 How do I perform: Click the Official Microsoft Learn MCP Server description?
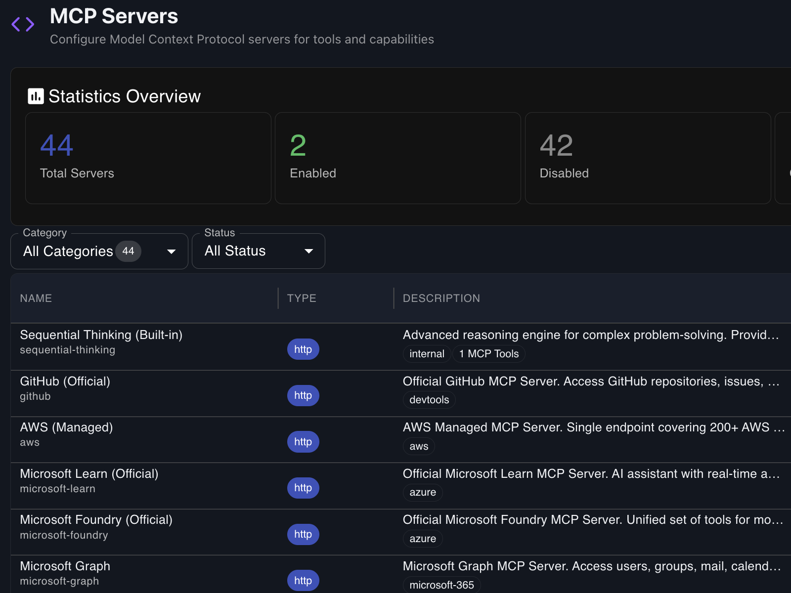pos(591,474)
